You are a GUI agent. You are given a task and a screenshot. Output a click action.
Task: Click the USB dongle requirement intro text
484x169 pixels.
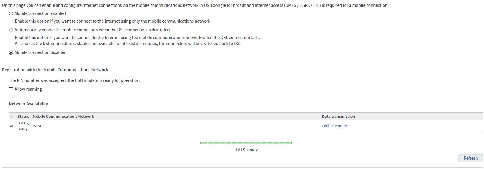[195, 5]
